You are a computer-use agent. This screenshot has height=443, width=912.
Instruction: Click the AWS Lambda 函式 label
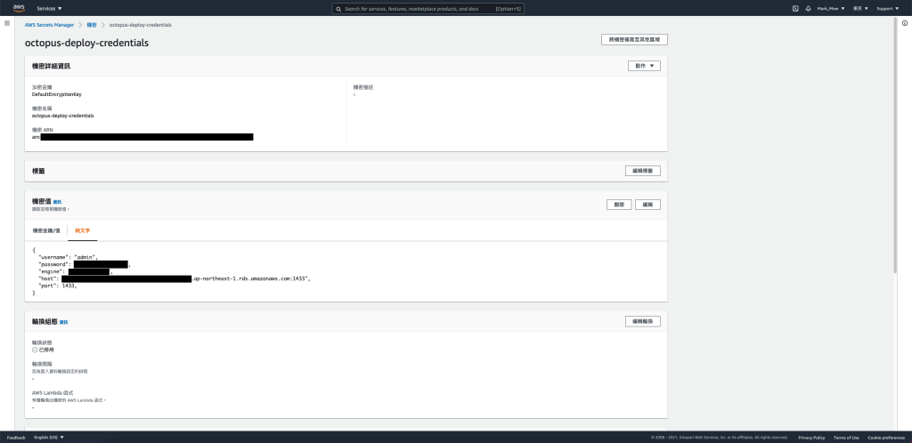click(53, 393)
